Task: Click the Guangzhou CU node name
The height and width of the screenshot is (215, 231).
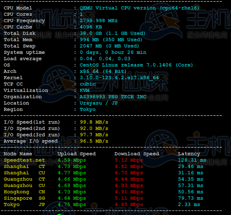Action: point(24,185)
